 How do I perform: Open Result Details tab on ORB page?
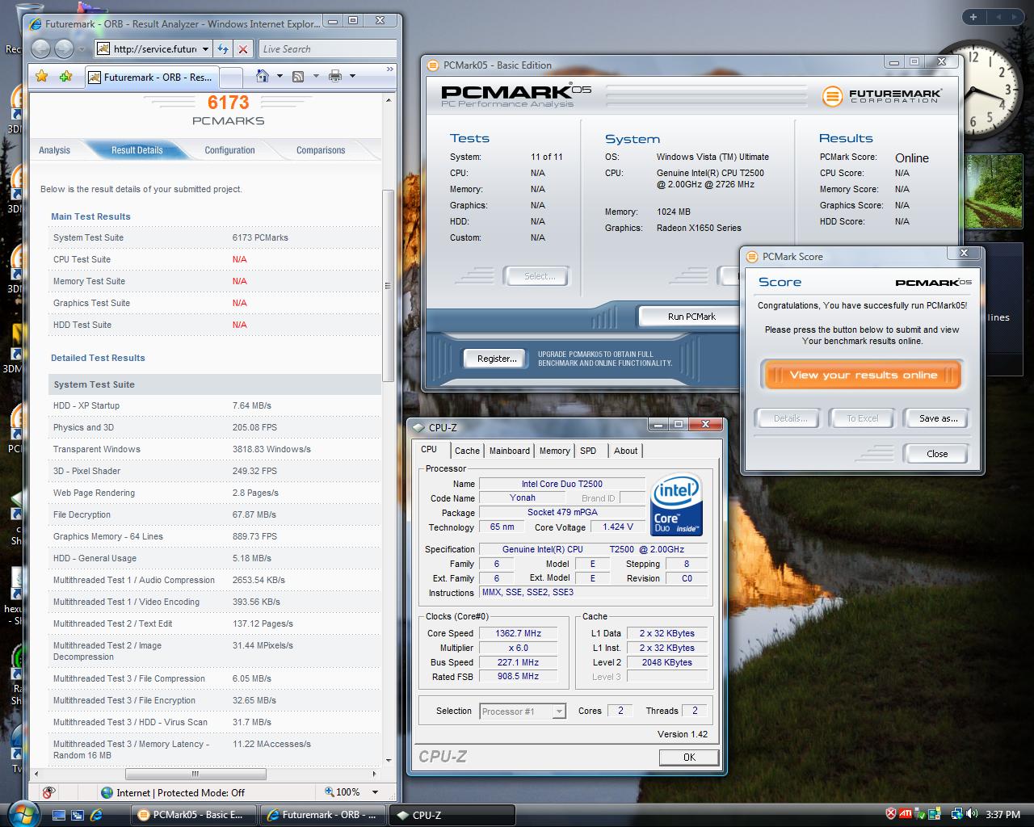tap(137, 150)
